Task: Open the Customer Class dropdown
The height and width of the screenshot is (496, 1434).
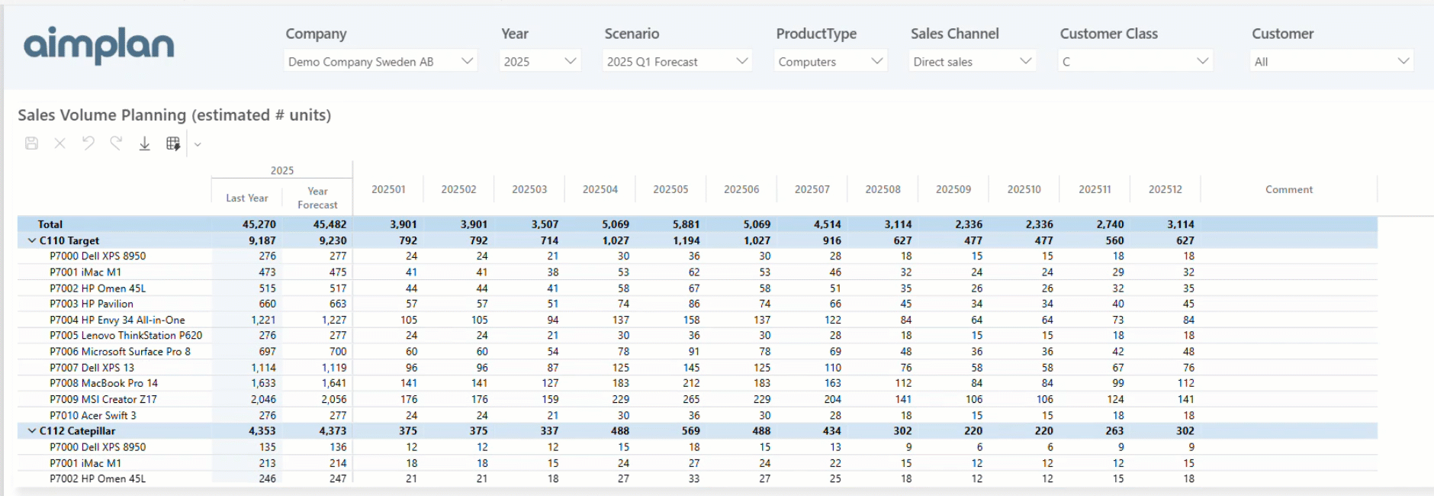Action: (1134, 61)
